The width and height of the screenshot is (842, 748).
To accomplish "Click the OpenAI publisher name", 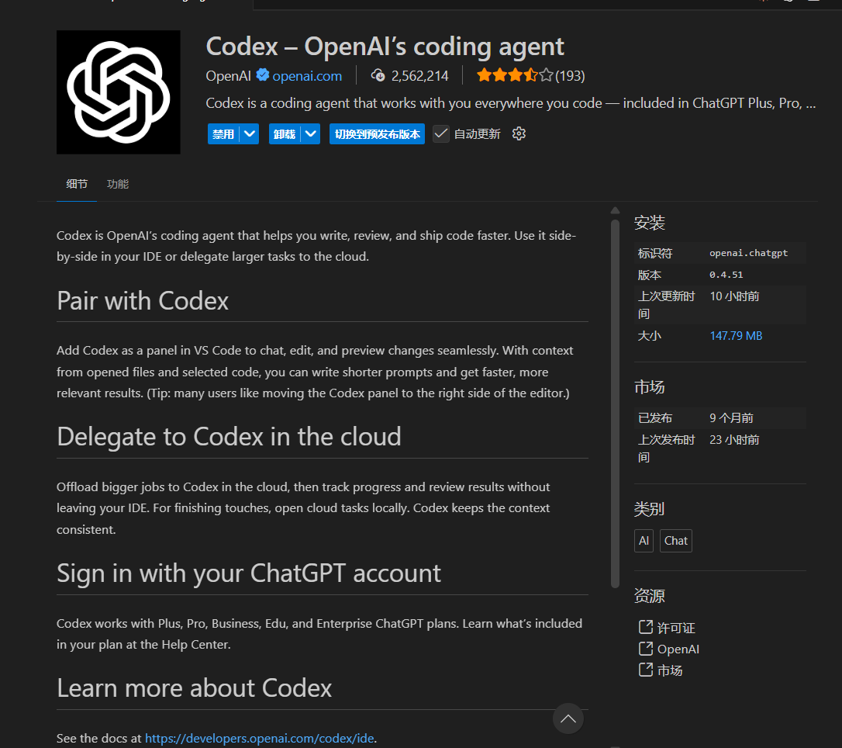I will (x=228, y=76).
